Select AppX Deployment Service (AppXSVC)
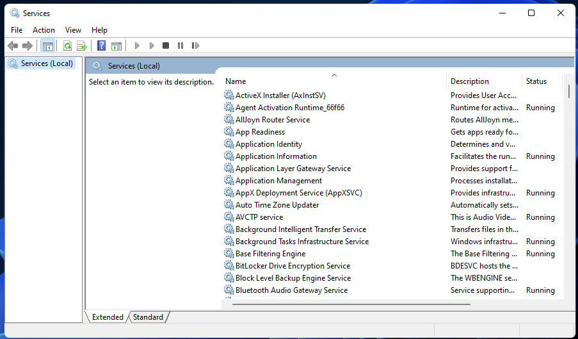 (298, 192)
